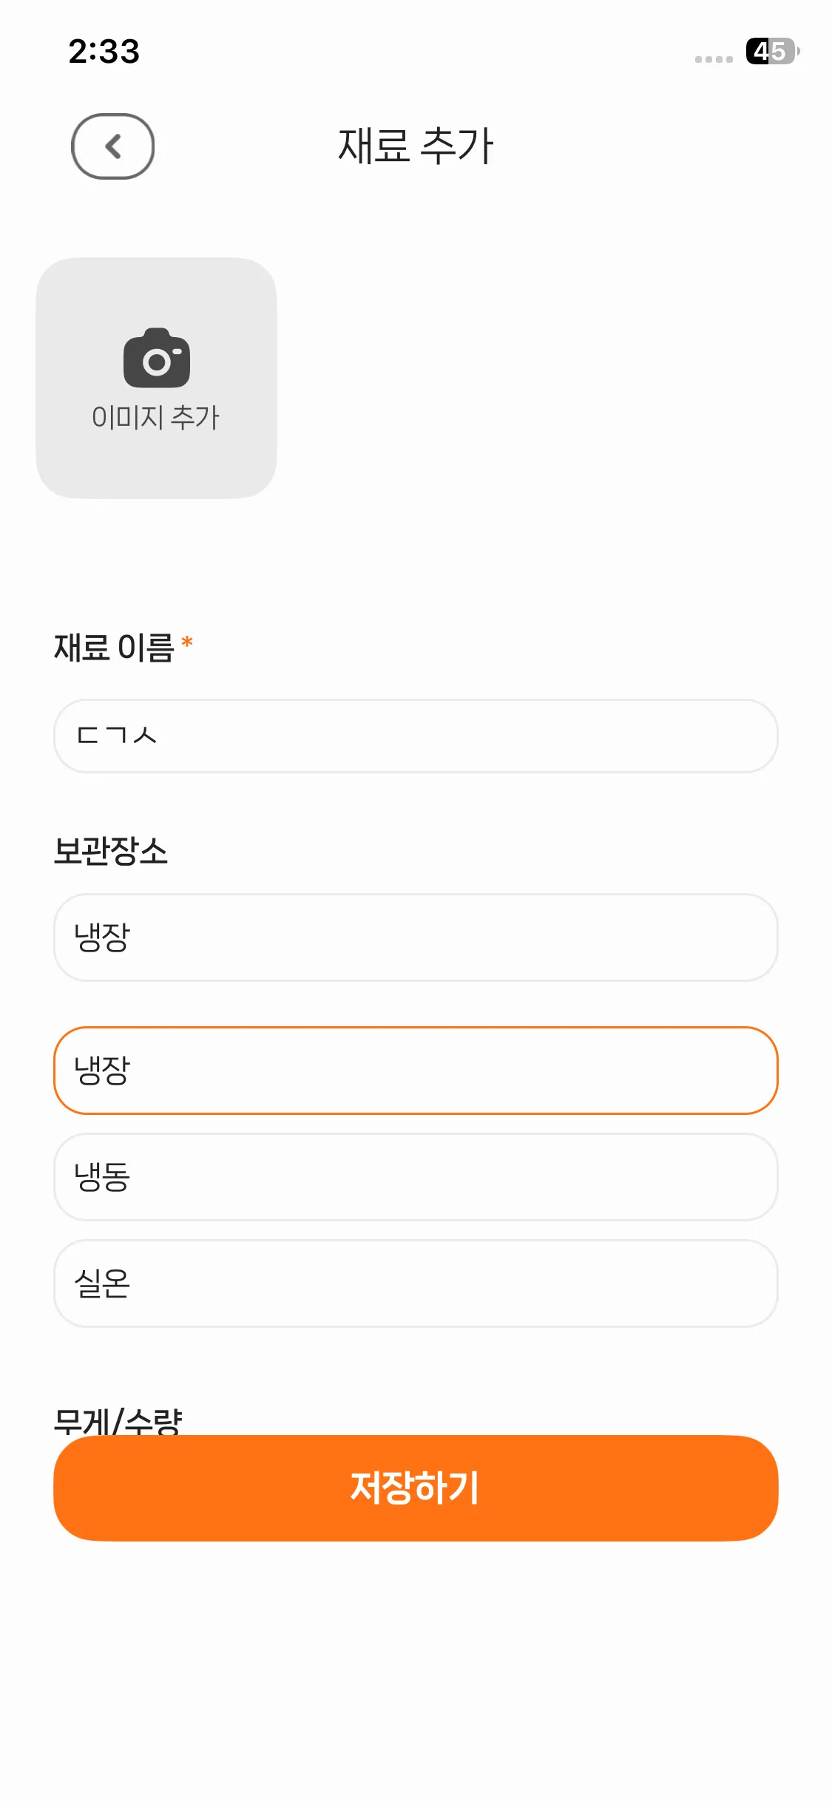The width and height of the screenshot is (832, 1801).
Task: Tap the 보관장소 section label
Action: [111, 851]
